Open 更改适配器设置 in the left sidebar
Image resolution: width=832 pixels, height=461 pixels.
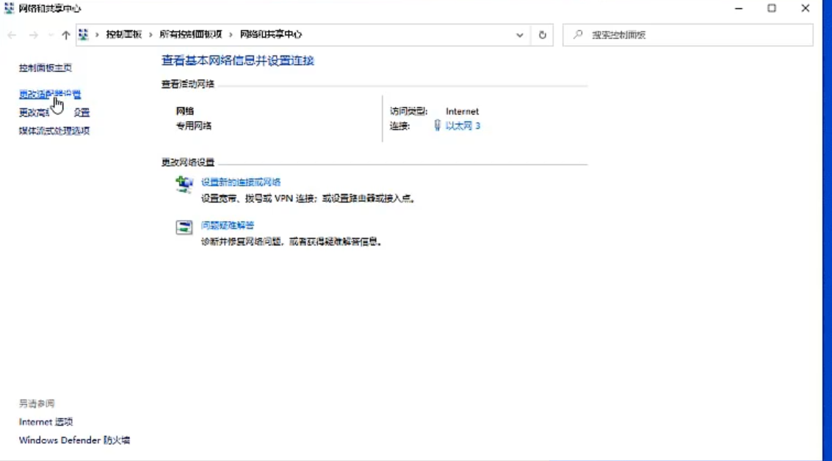point(49,95)
